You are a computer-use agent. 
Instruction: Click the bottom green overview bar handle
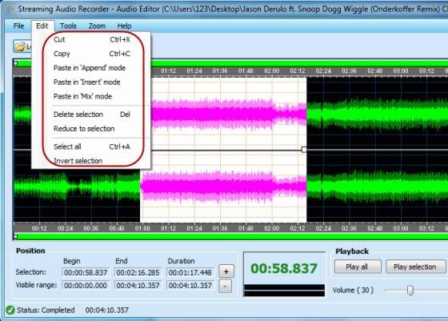pos(16,236)
